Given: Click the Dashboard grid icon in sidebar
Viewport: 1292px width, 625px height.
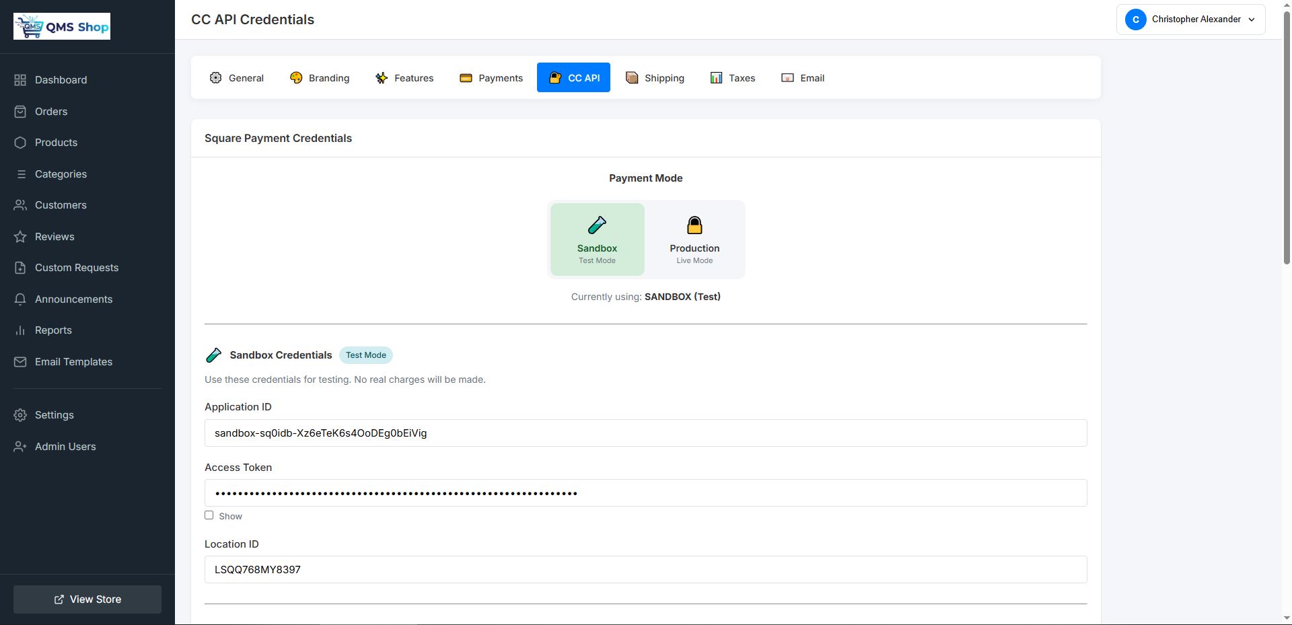Looking at the screenshot, I should pyautogui.click(x=20, y=80).
